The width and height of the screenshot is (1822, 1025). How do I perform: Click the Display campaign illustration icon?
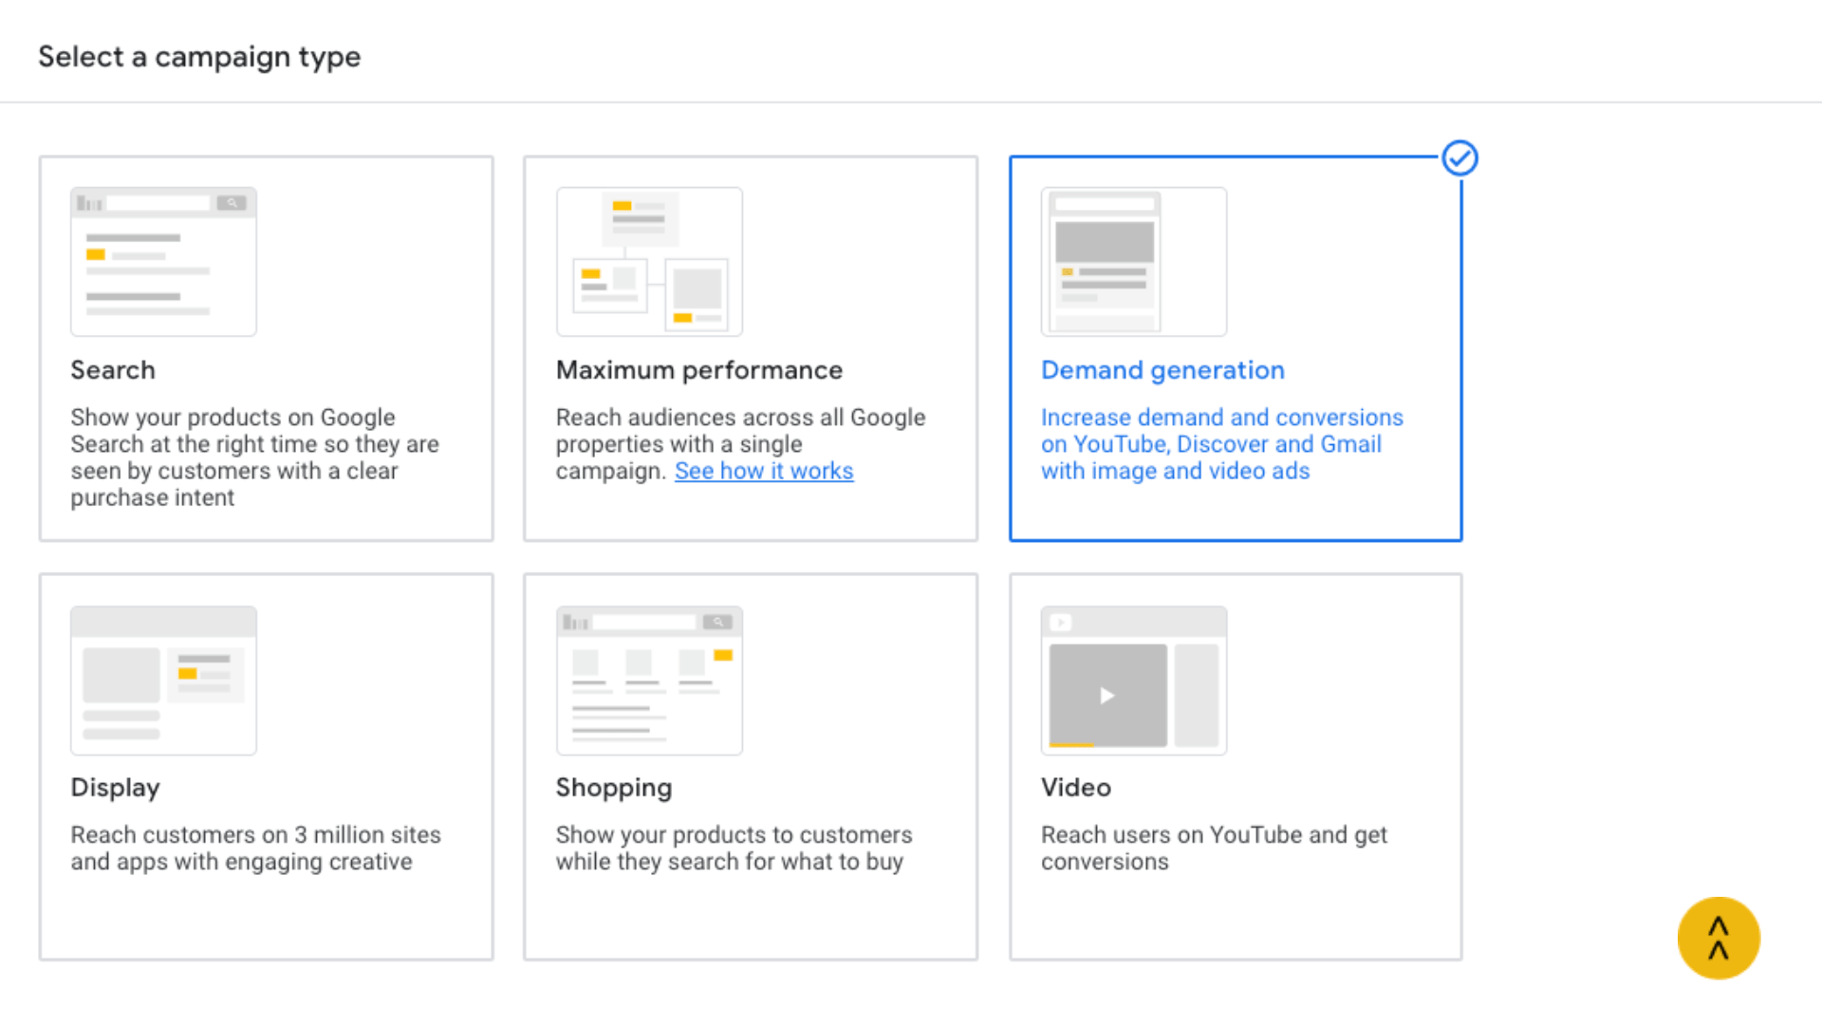click(x=163, y=680)
